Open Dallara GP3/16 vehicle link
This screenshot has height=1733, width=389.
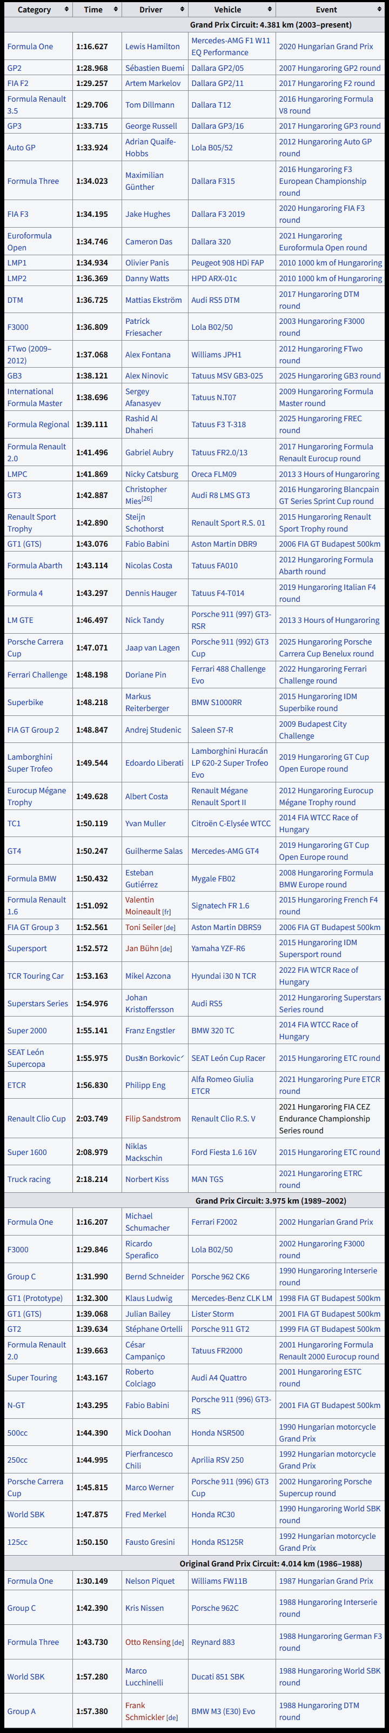coord(218,126)
